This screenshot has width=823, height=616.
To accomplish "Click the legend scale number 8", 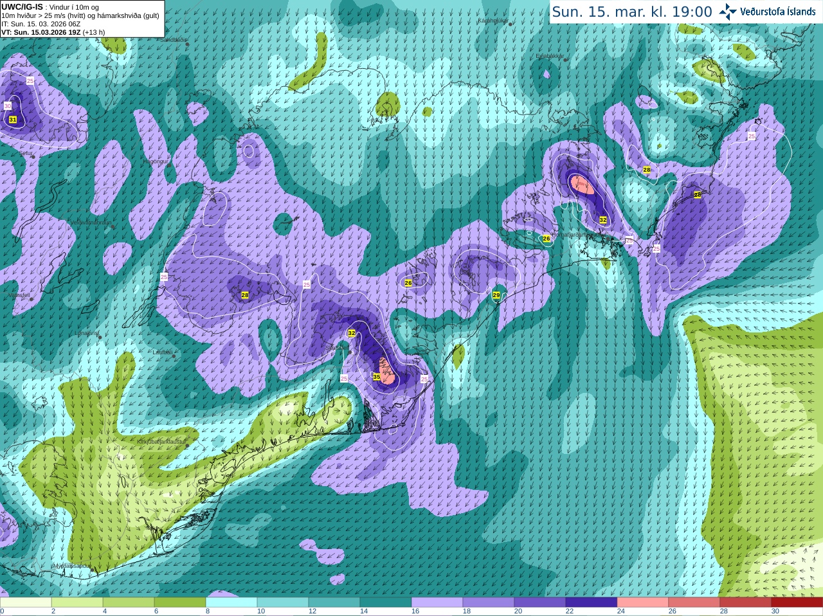I will click(x=208, y=611).
